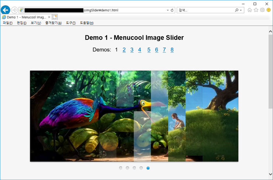Click the Refresh page icon
Image resolution: width=273 pixels, height=180 pixels.
(x=172, y=10)
